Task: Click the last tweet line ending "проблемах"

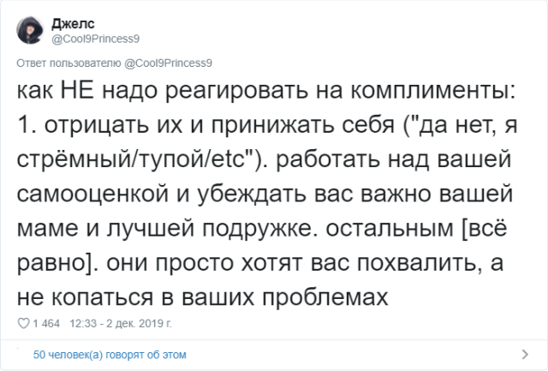Action: tap(203, 298)
